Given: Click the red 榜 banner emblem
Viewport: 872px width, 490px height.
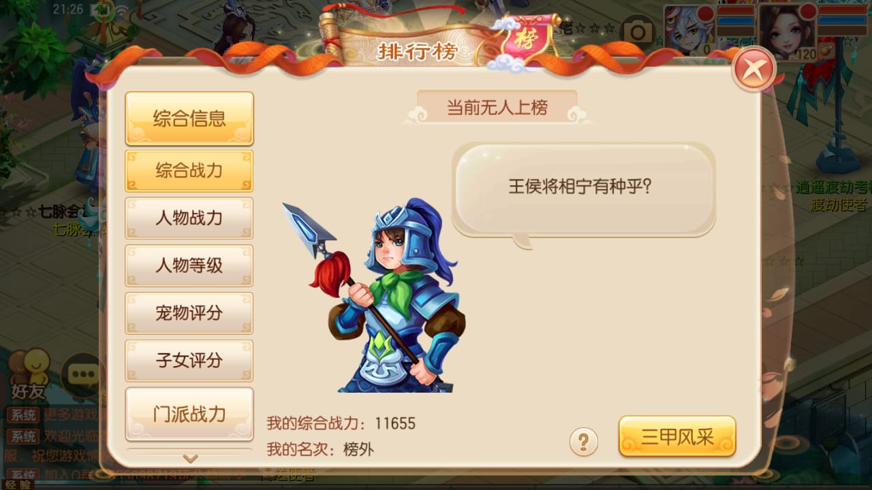Looking at the screenshot, I should [x=524, y=39].
